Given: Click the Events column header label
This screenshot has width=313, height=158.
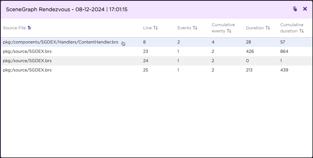Looking at the screenshot, I should (184, 28).
